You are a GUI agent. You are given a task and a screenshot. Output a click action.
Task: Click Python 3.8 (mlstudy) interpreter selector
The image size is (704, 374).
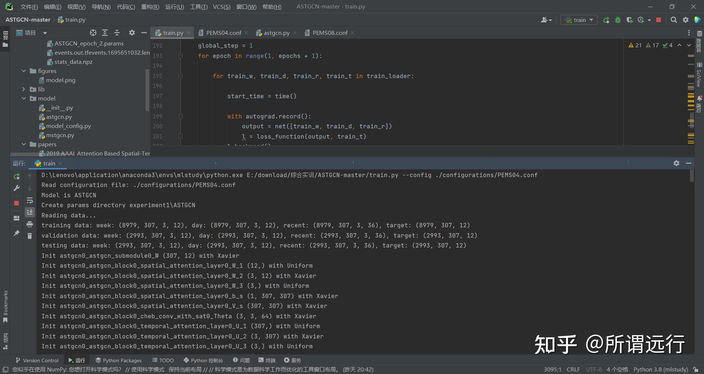661,370
